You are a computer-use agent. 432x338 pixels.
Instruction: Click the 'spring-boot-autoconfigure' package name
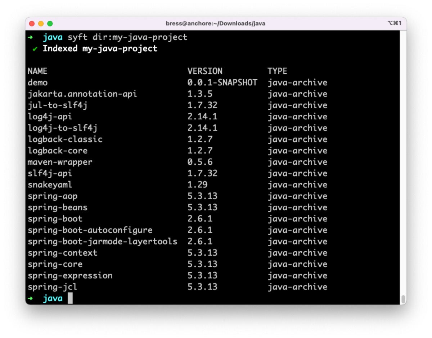click(x=90, y=230)
